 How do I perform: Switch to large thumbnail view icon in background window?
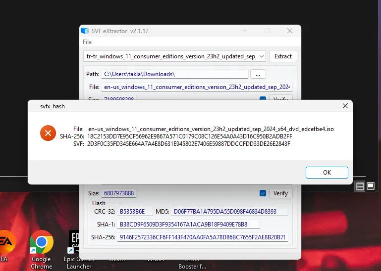[370, 186]
